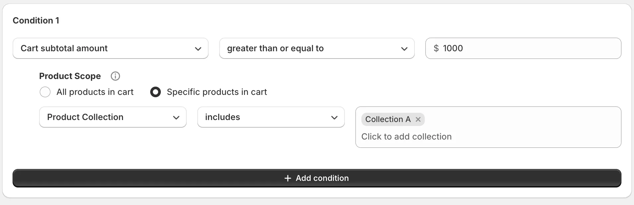Open the includes operator dropdown
This screenshot has height=205, width=634.
point(271,117)
